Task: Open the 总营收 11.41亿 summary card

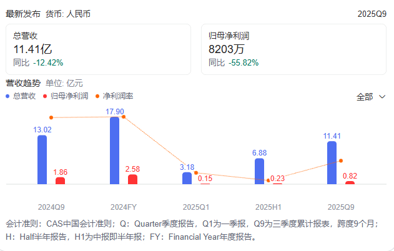Action: [x=98, y=49]
